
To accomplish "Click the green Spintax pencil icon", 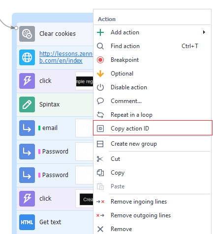I will pos(27,104).
